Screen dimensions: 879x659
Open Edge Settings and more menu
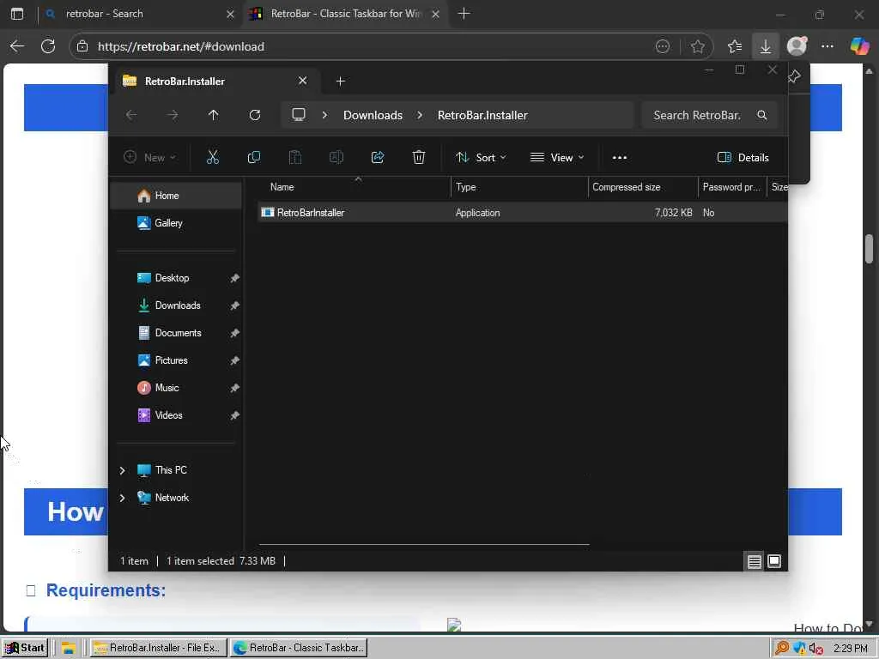[827, 46]
